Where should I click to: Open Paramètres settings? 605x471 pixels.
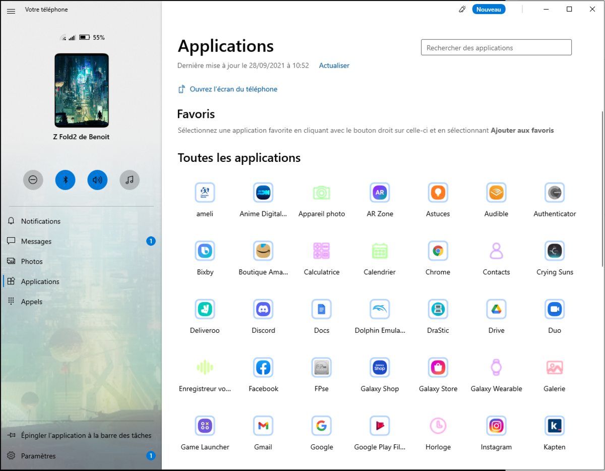[x=81, y=456]
